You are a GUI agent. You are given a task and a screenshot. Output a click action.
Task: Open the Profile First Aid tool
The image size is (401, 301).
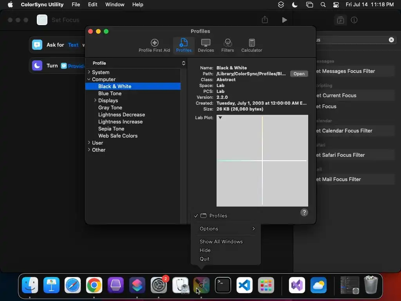pos(154,45)
